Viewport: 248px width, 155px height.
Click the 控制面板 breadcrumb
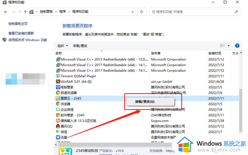click(x=46, y=12)
